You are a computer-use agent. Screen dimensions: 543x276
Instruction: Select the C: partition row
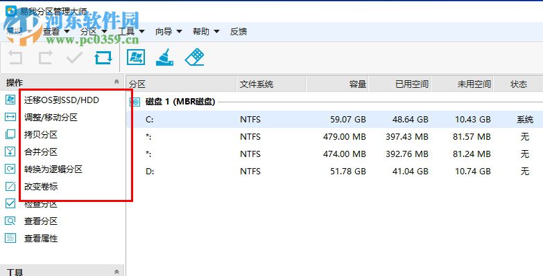(334, 120)
